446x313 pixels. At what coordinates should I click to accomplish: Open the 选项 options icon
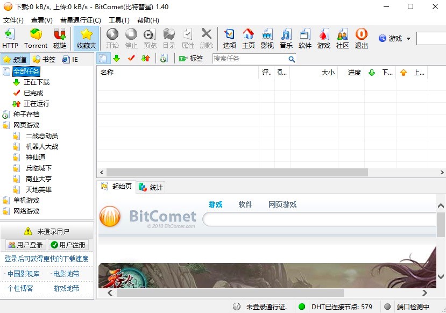[x=229, y=38]
